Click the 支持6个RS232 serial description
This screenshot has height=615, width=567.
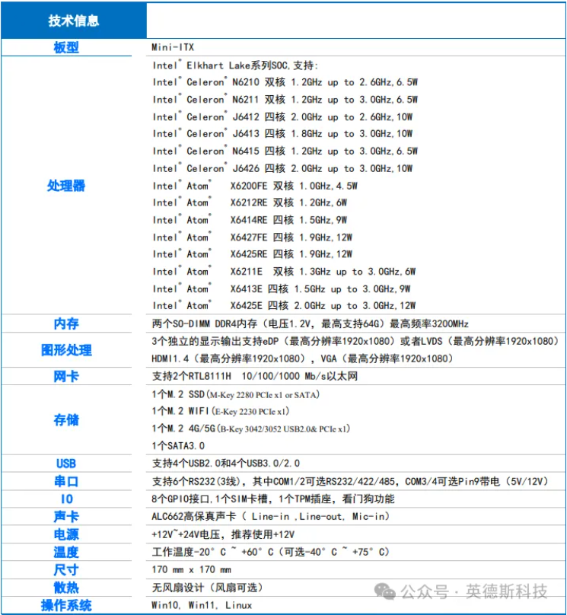point(350,481)
